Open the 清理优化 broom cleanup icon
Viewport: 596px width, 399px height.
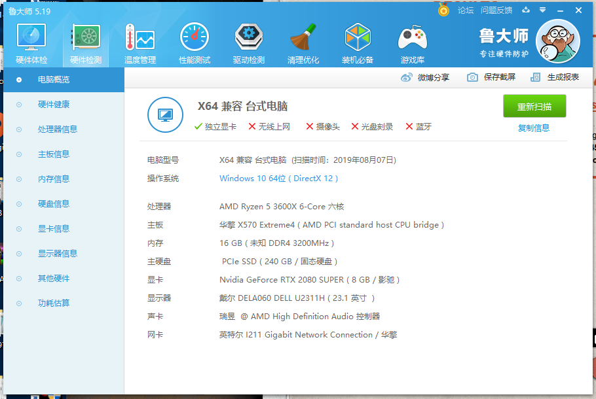click(303, 39)
